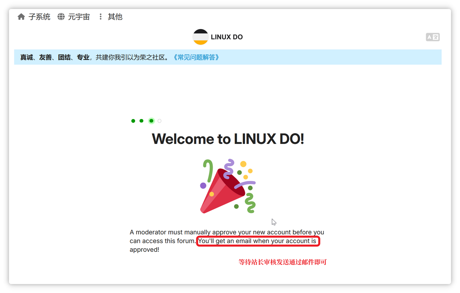The width and height of the screenshot is (460, 293).
Task: Click the red 等待站长审核 annotation text
Action: pos(282,262)
